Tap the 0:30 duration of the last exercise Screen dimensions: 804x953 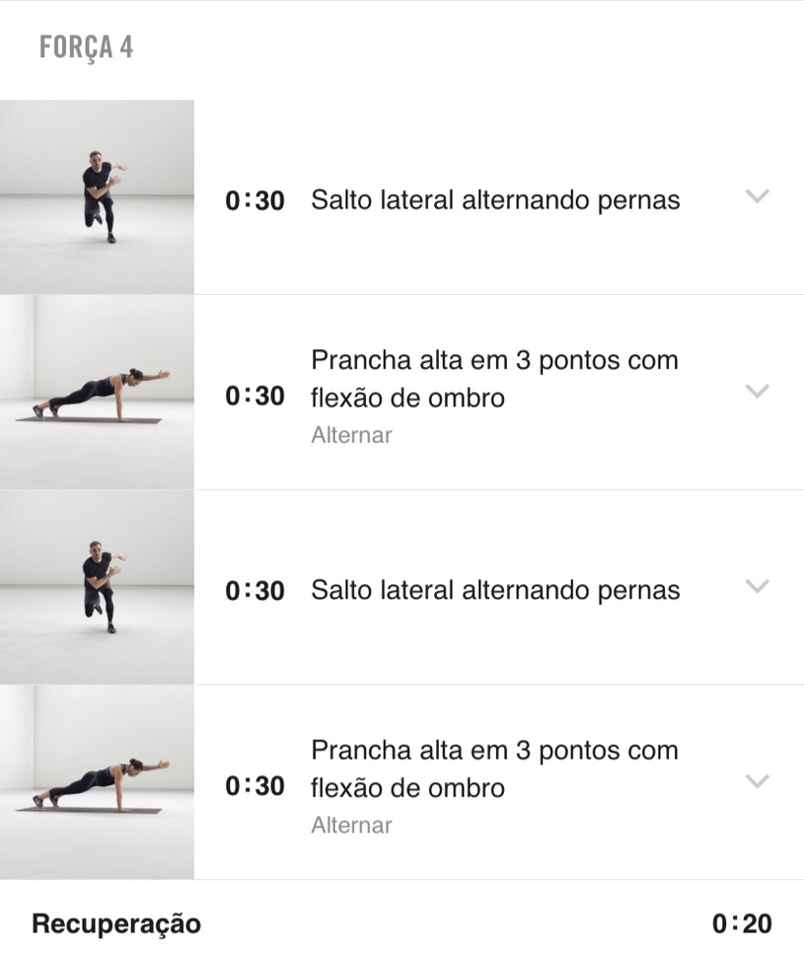point(255,786)
